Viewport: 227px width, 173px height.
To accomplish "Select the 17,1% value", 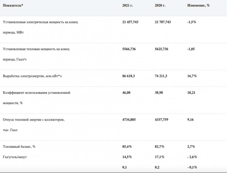I will [x=159, y=157].
